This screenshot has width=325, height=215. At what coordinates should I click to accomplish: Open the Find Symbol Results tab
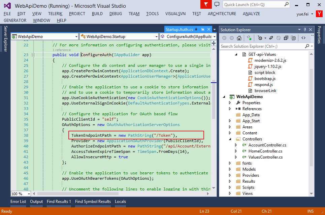(93, 202)
